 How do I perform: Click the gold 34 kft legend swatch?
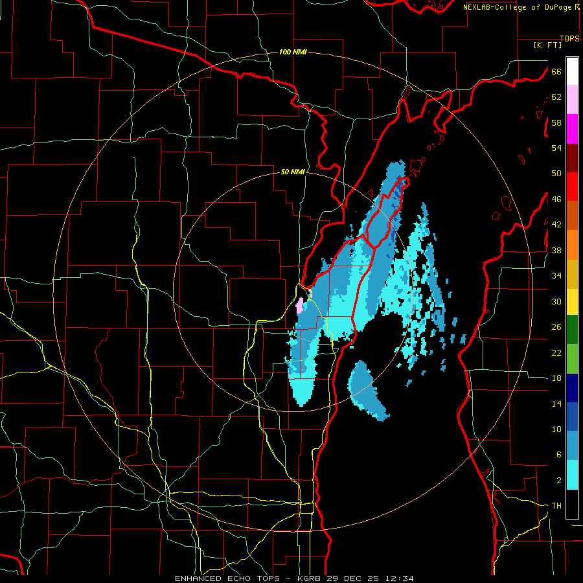coord(572,274)
